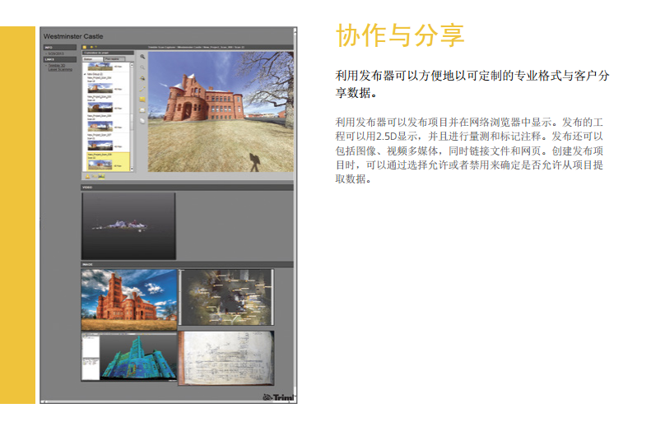The image size is (651, 422).
Task: Play the point cloud video preview
Action: click(x=128, y=225)
